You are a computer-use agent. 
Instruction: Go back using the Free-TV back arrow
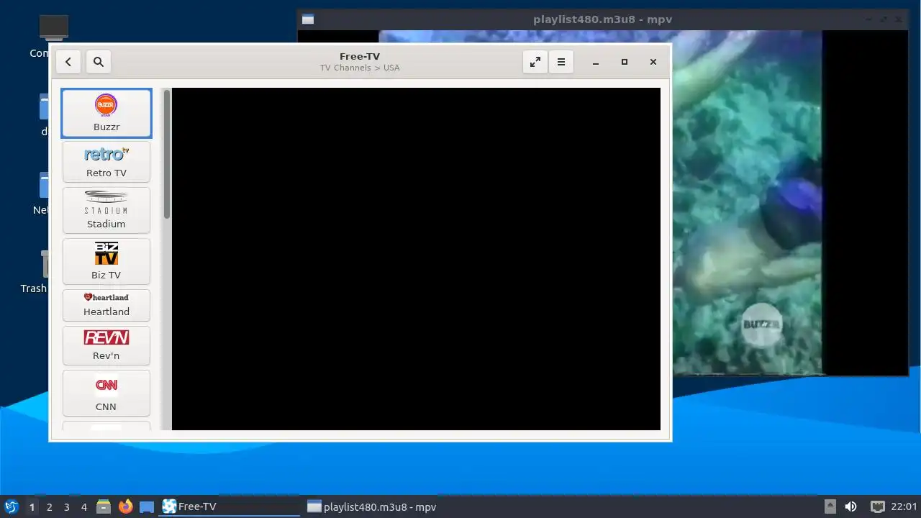click(68, 62)
